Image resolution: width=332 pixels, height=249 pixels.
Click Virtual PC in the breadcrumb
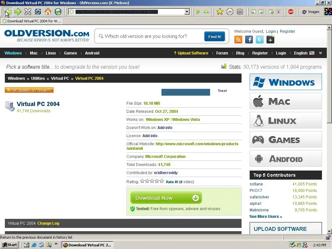60,78
